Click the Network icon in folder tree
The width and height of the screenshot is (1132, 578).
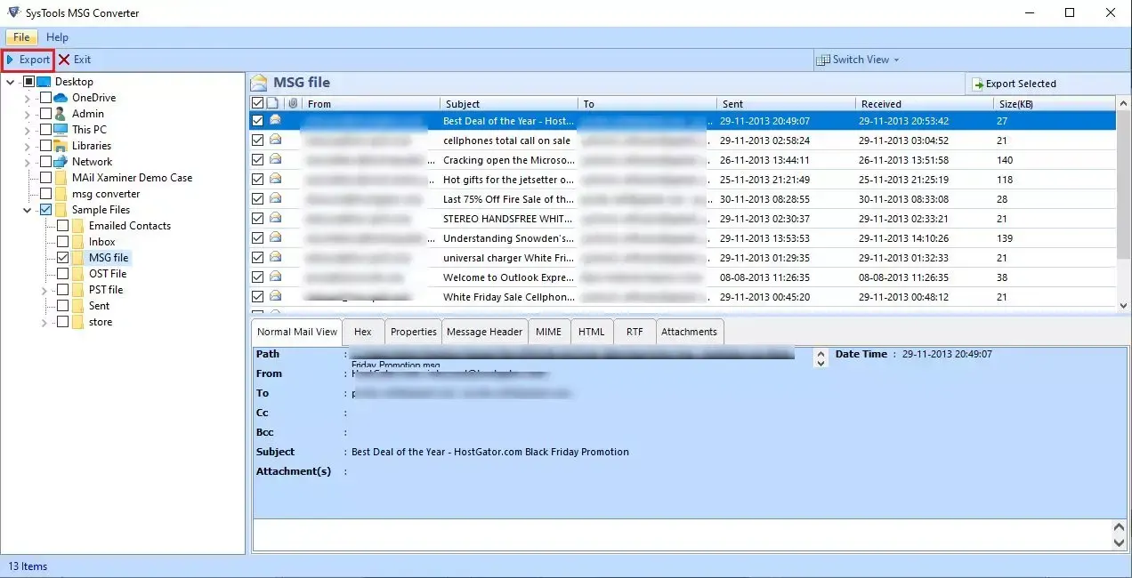pos(61,162)
